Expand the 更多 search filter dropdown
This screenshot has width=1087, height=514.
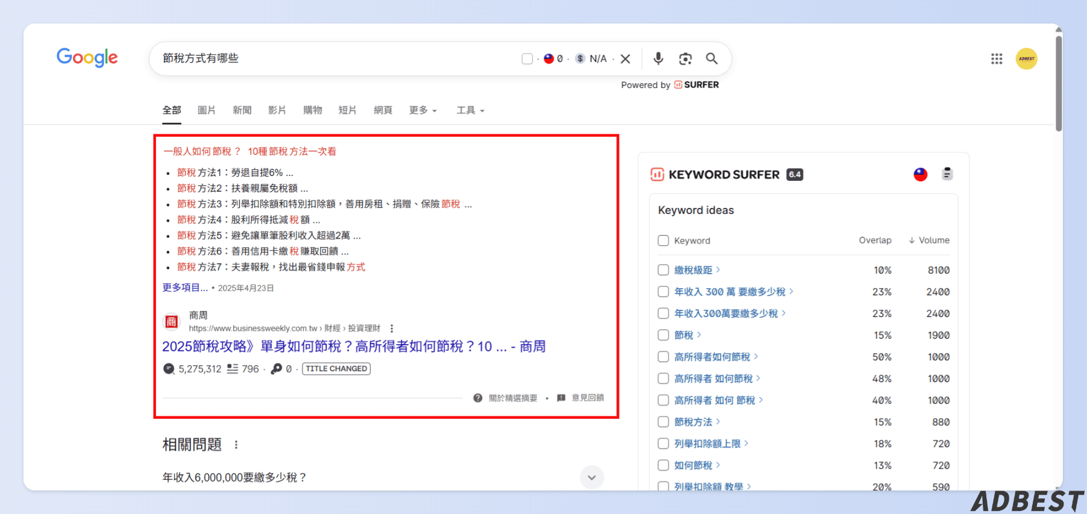[423, 110]
